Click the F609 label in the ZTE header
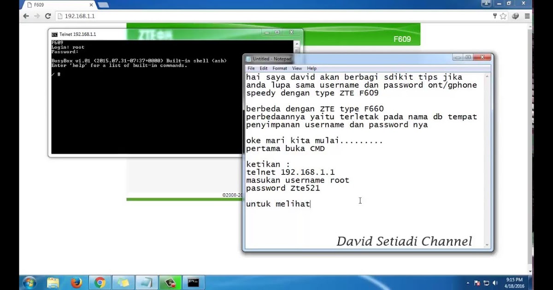This screenshot has width=553, height=290. click(x=402, y=40)
